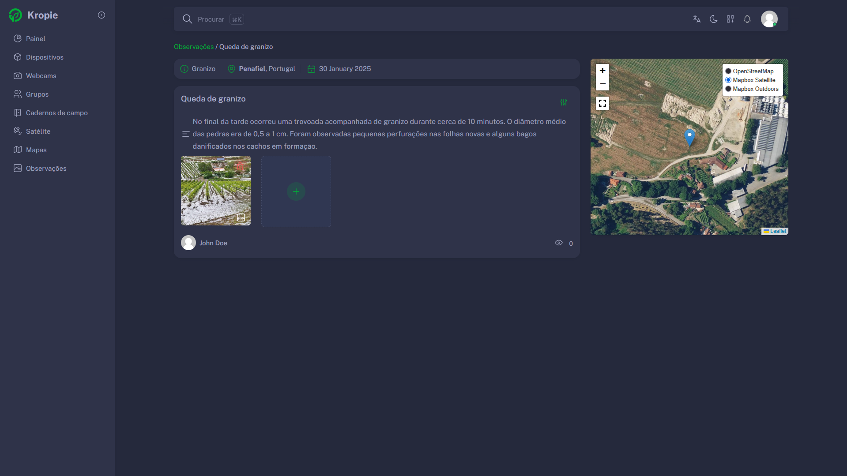Click the language translation icon

point(696,19)
